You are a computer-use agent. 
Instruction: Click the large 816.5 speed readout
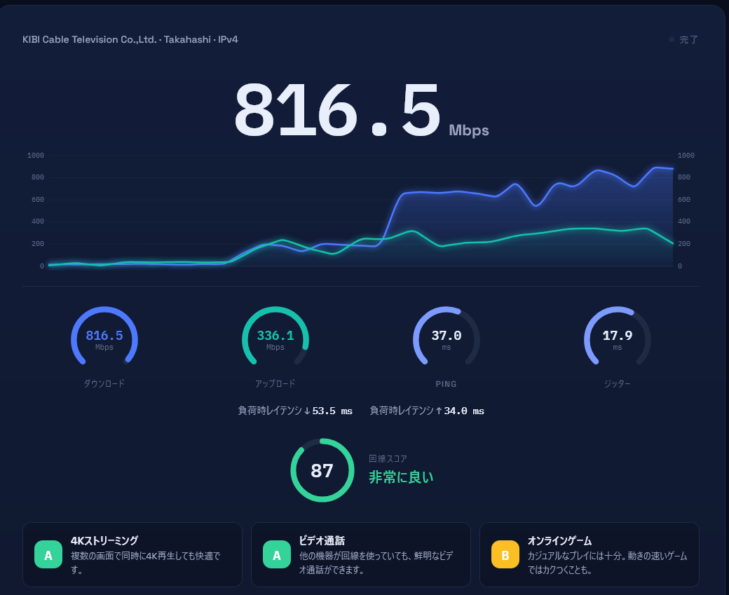[337, 111]
